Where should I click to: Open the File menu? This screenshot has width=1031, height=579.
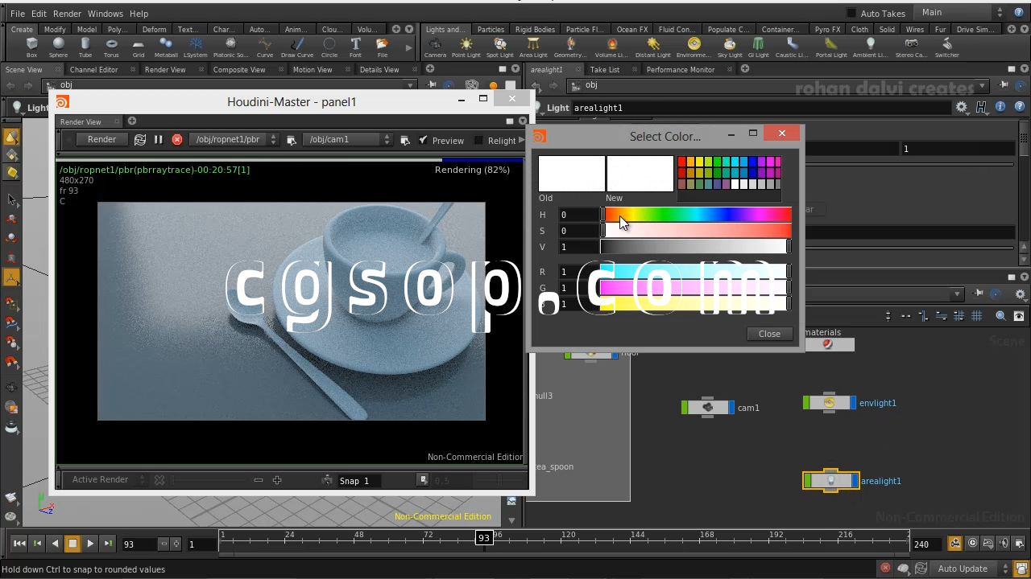(x=18, y=14)
